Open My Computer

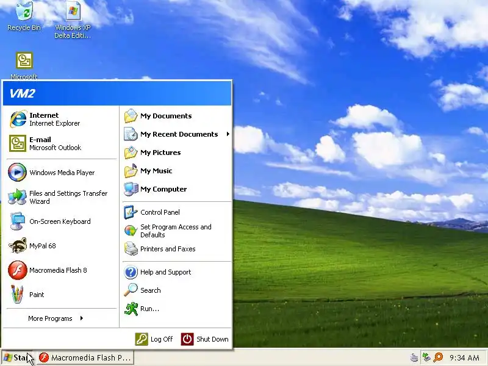(x=177, y=189)
